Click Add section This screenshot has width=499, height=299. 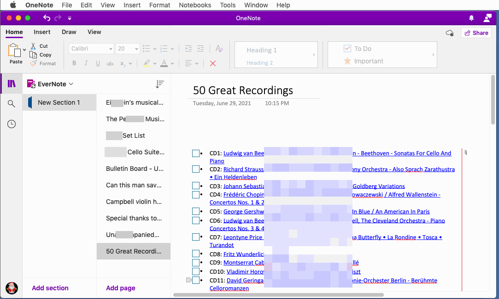50,288
